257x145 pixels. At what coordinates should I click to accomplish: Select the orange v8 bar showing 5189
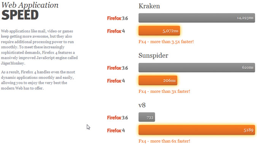[197, 130]
